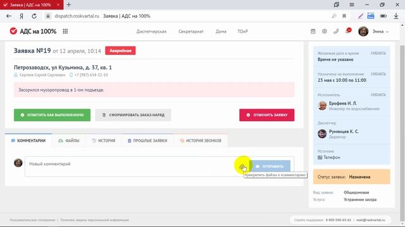Click the site lock security icon
Image resolution: width=405 pixels, height=227 pixels.
[48, 16]
